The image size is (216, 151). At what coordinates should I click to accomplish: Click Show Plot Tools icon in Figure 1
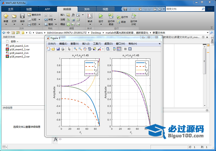130,49
